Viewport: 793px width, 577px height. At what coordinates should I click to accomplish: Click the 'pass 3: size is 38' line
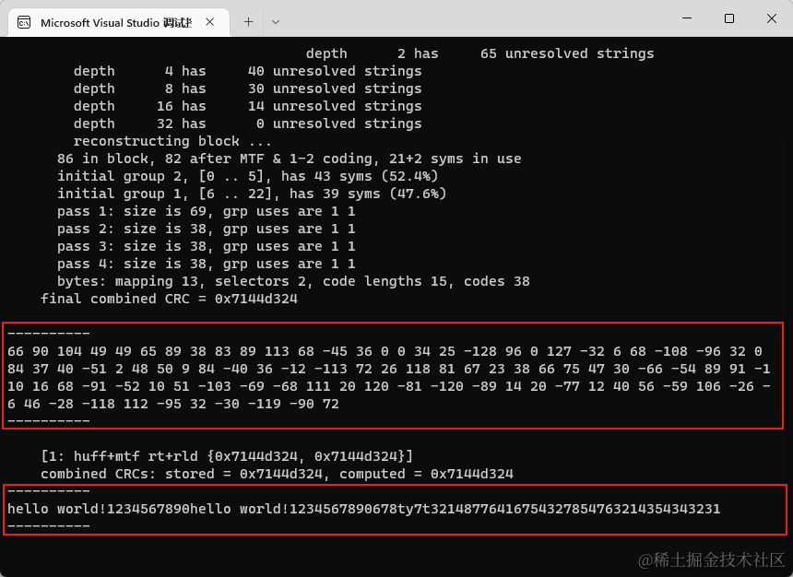[206, 246]
